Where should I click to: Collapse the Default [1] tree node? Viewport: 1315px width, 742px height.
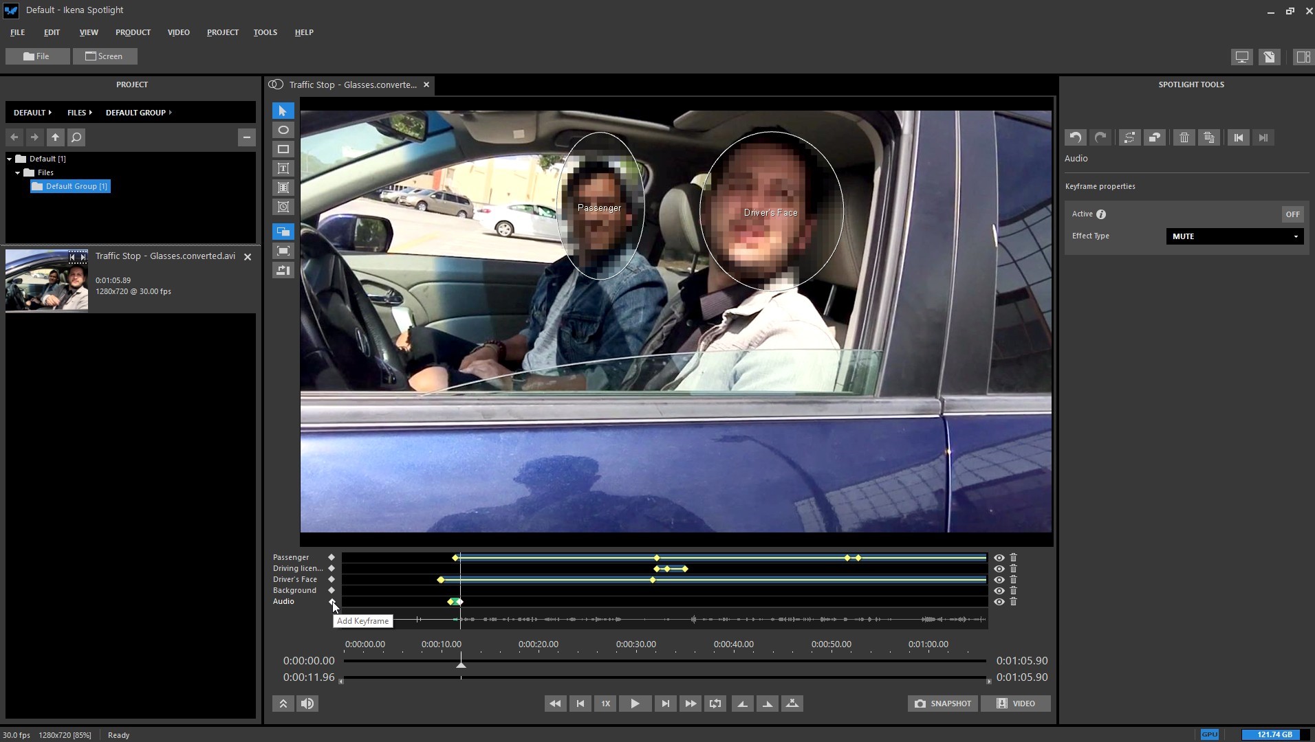(x=10, y=159)
